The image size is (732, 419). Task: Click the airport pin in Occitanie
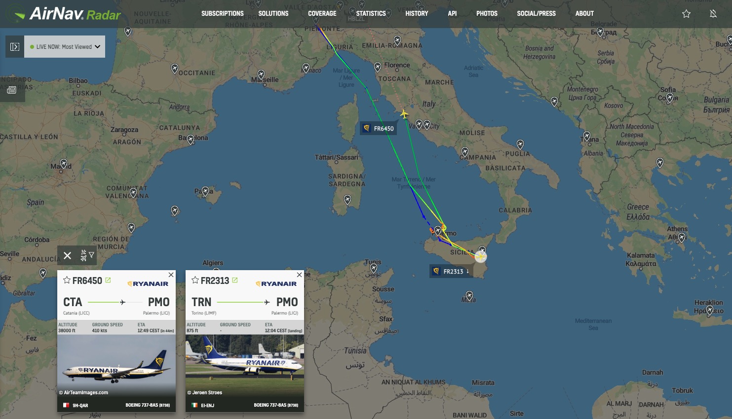175,69
